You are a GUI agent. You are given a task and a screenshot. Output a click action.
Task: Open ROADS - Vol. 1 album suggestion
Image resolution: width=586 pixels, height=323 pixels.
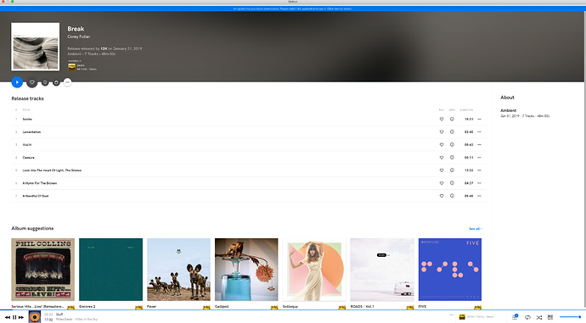coord(382,270)
